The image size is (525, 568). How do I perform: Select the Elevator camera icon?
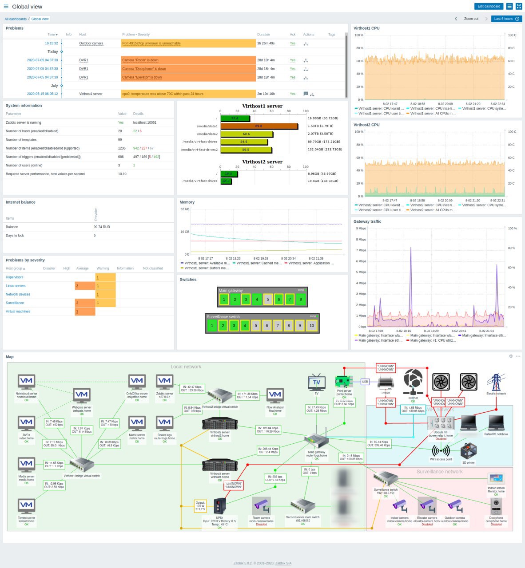point(427,506)
